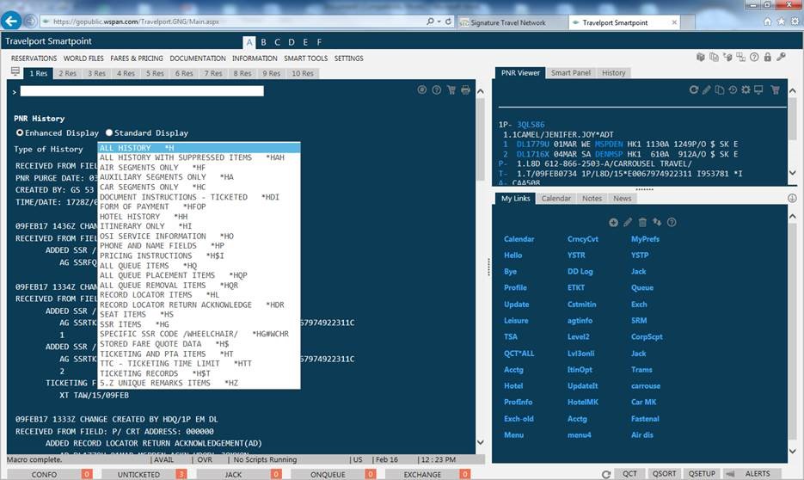Click the copy pages icon in PNR Viewer
Viewport: 804px width, 480px height.
click(x=720, y=89)
